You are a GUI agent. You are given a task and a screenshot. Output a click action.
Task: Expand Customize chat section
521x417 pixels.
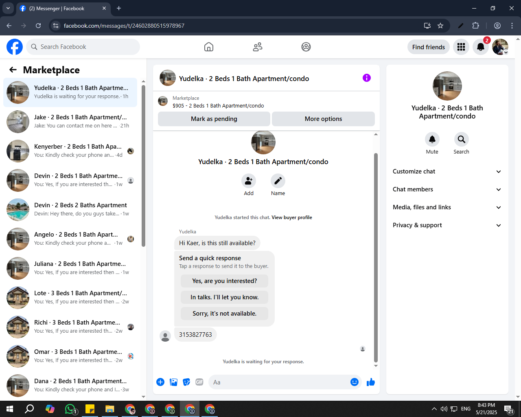(x=447, y=171)
